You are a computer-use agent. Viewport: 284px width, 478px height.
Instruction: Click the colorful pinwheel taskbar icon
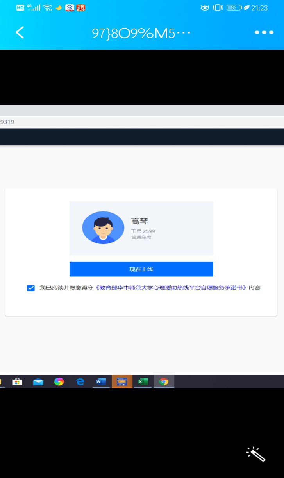(59, 382)
